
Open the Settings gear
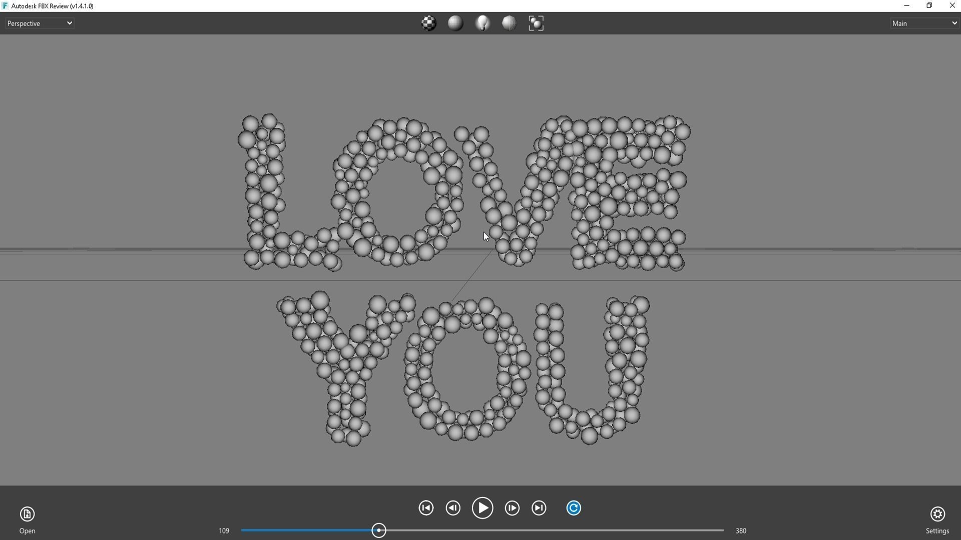(937, 520)
